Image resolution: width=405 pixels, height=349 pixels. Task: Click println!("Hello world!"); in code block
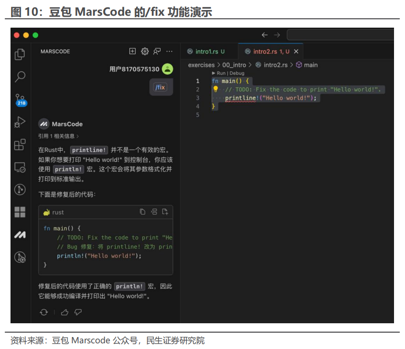pos(99,256)
